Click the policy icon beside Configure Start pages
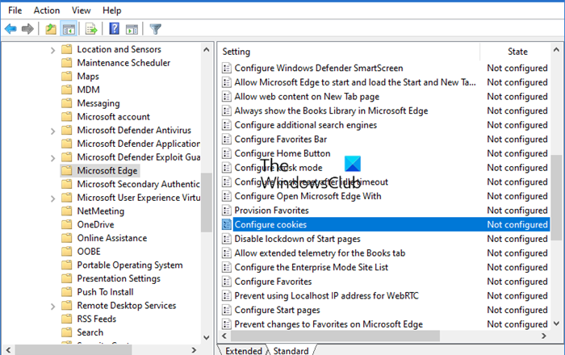The height and width of the screenshot is (355, 565). [x=226, y=310]
